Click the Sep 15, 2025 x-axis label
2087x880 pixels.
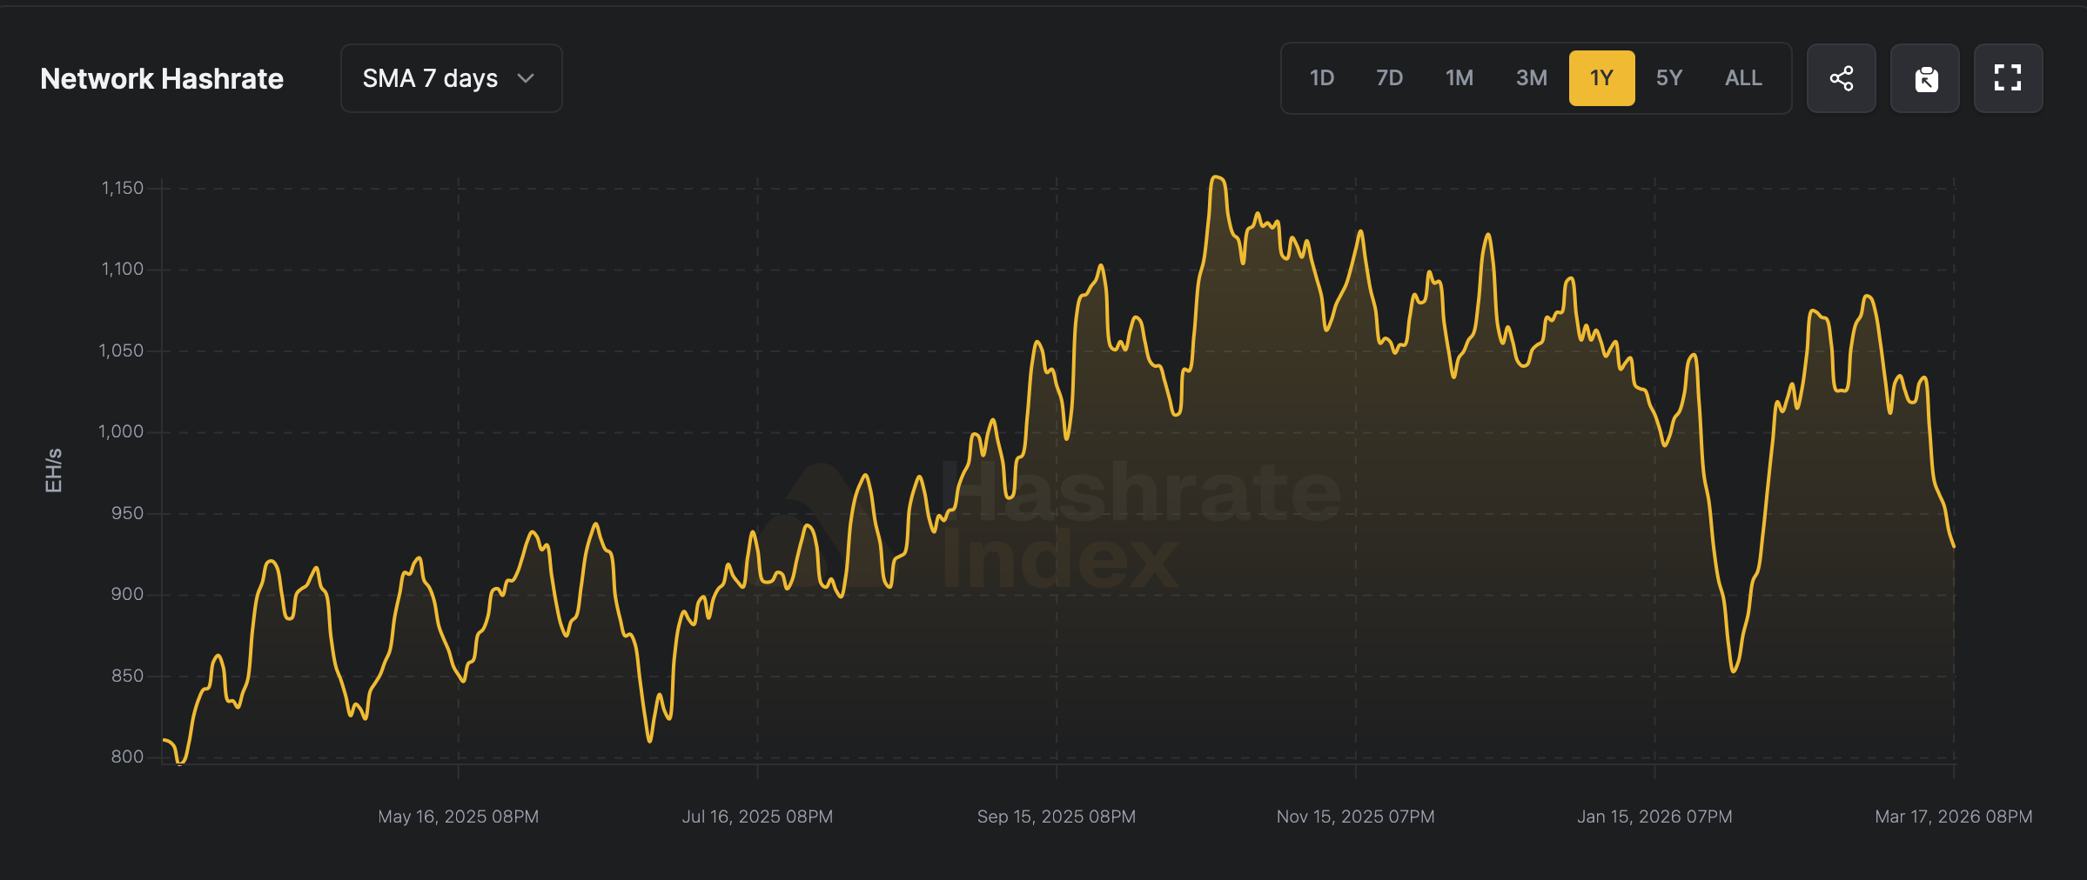click(x=1056, y=817)
